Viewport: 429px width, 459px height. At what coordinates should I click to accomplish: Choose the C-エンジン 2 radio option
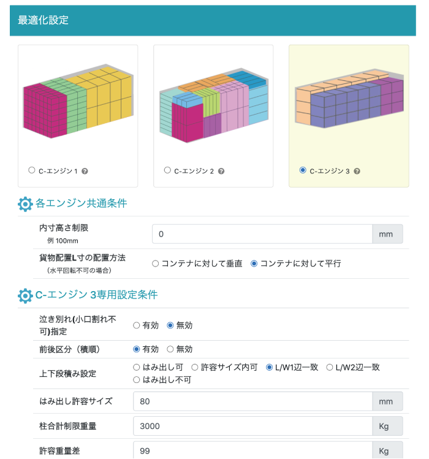(167, 170)
